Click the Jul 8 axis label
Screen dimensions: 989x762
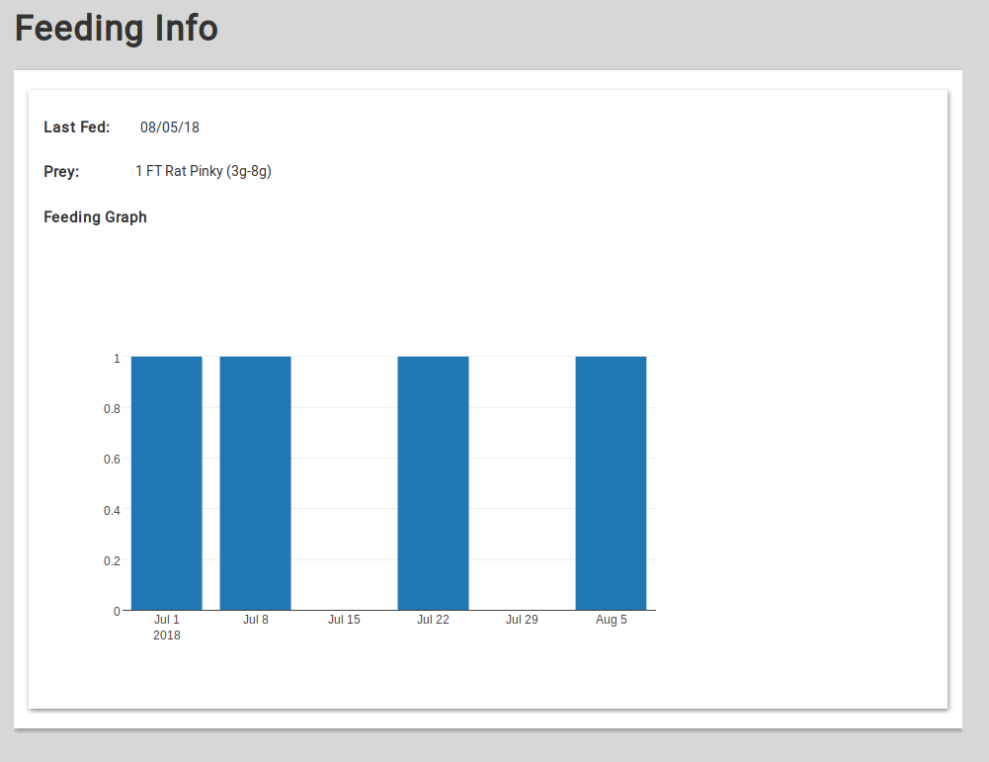(255, 619)
